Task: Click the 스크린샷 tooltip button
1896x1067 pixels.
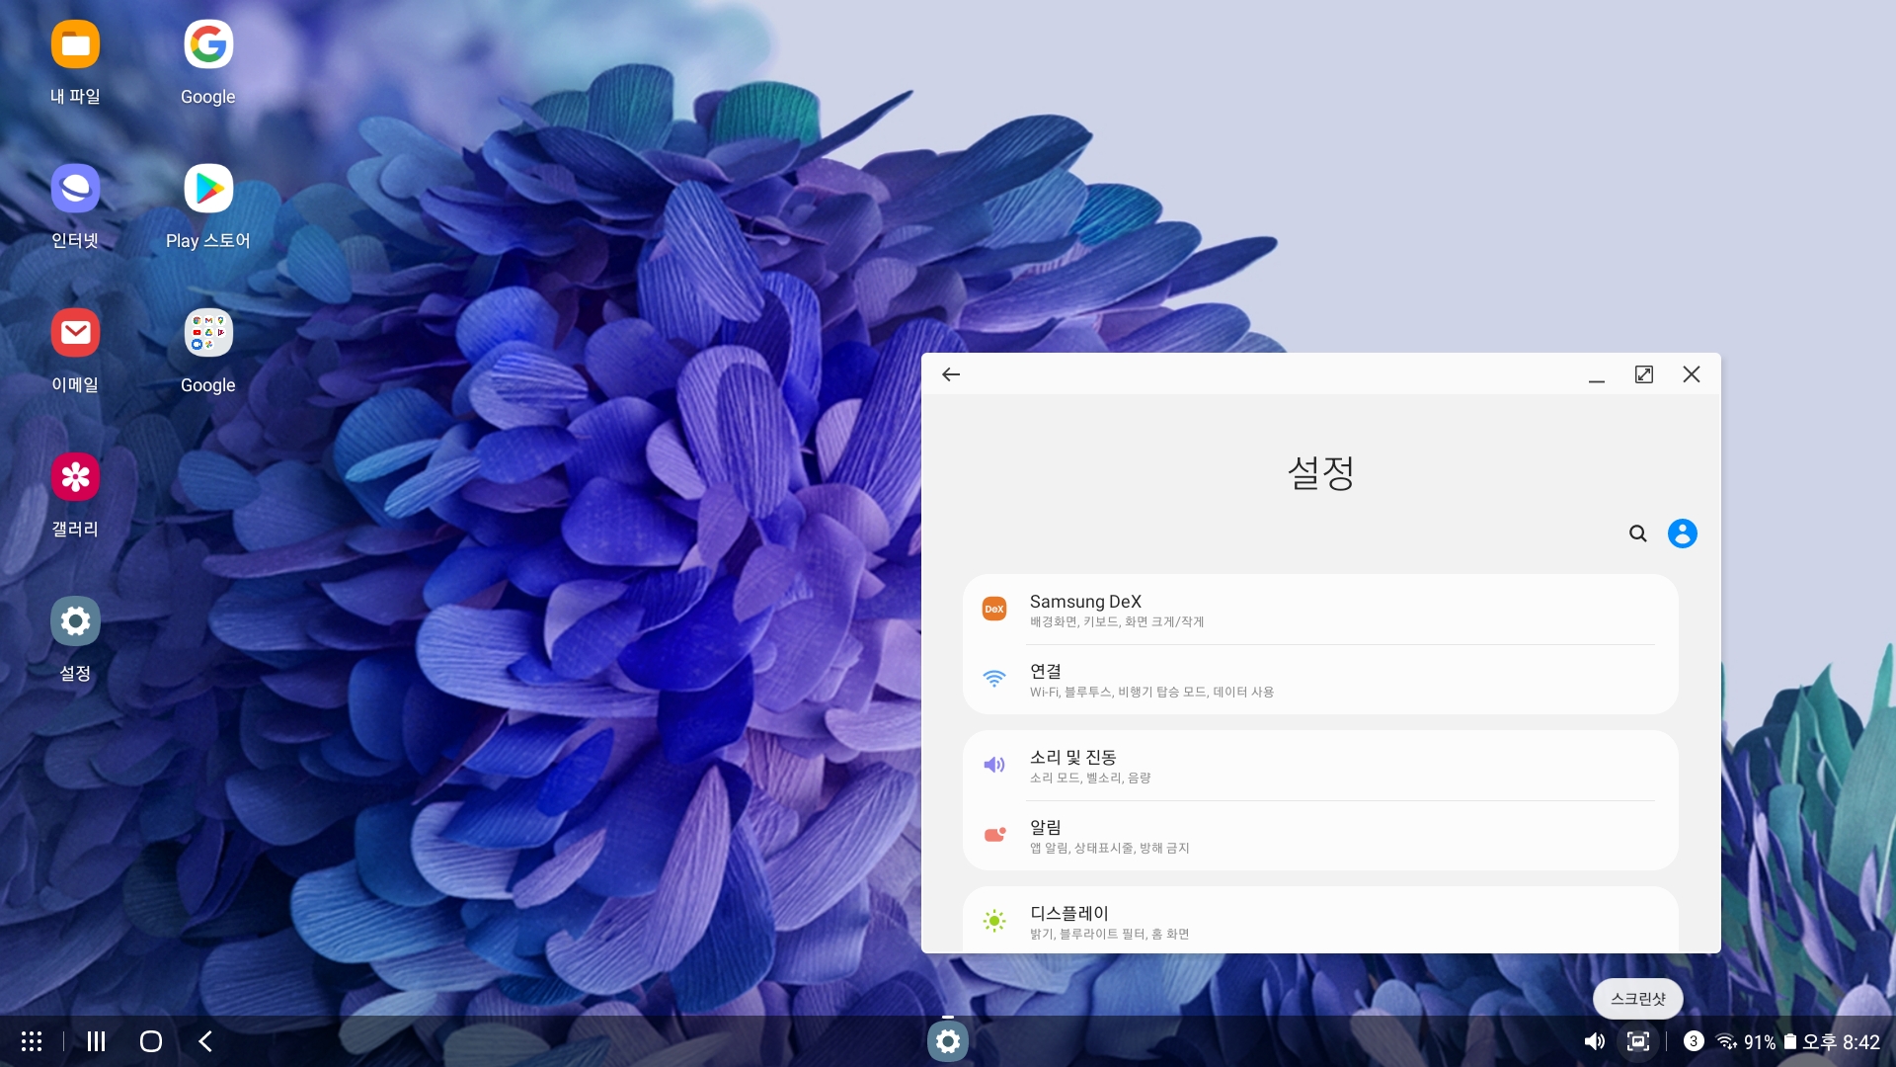Action: (x=1637, y=999)
